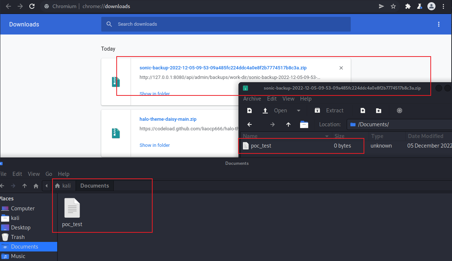Click the Extract button in archive manager
Viewport: 452px width, 261px height.
[x=329, y=110]
